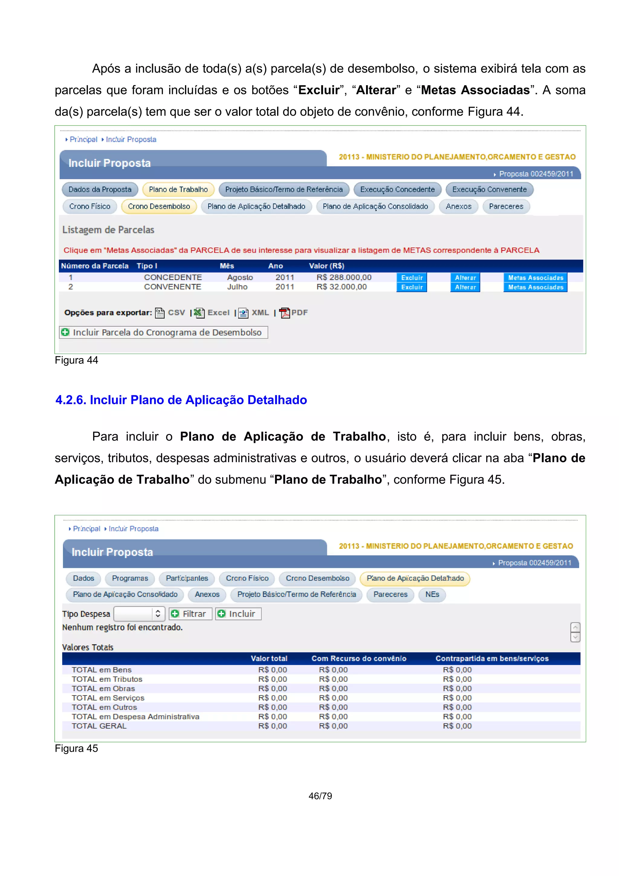Open the Tipo Despesa dropdown
Screen dimensions: 619x876
(139, 614)
